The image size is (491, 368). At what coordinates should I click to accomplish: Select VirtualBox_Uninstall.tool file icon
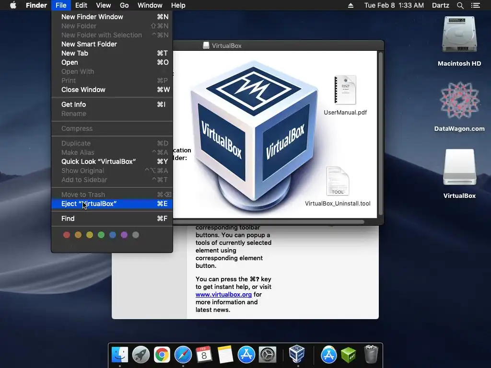tap(338, 181)
